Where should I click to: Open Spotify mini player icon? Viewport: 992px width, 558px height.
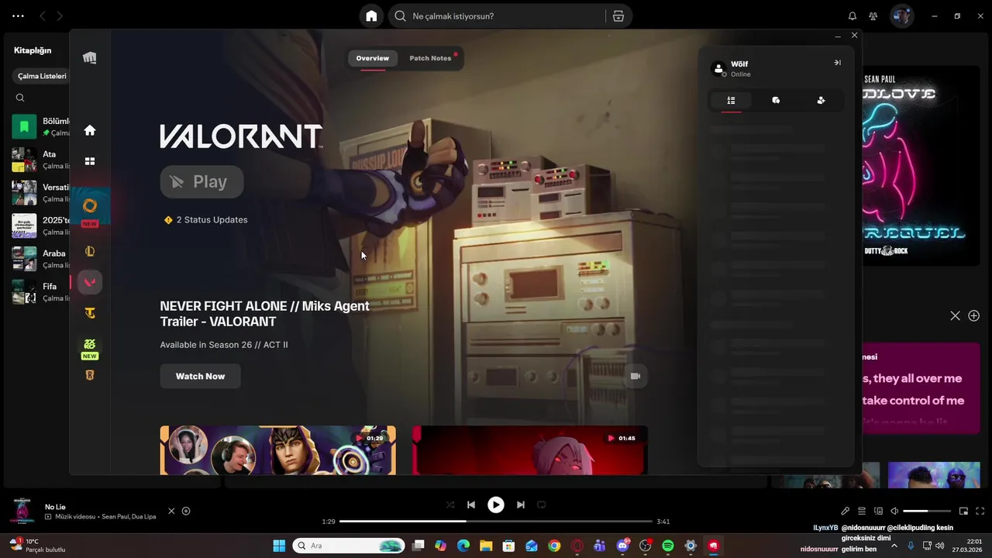coord(964,511)
